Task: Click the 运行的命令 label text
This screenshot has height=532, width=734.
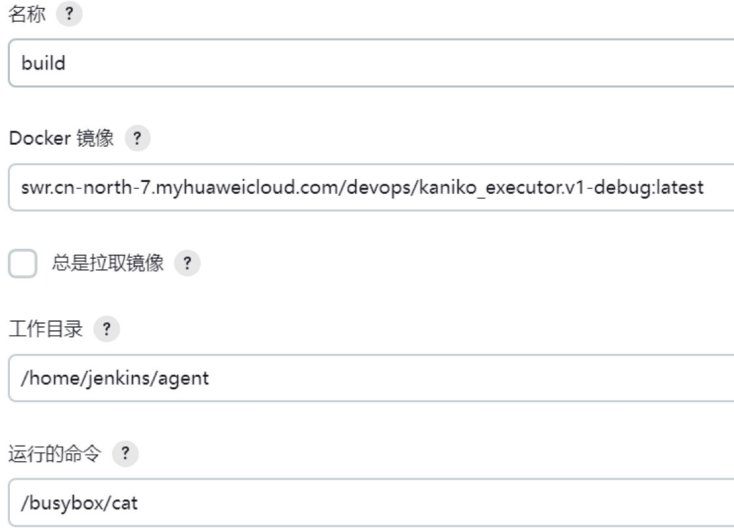Action: pos(54,453)
